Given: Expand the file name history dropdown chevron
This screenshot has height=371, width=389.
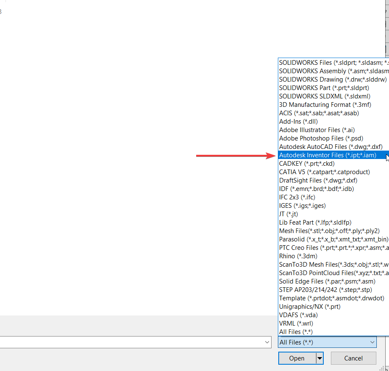Looking at the screenshot, I should (267, 342).
